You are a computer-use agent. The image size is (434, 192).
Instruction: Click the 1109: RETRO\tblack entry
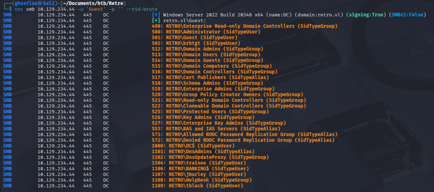click(x=200, y=186)
